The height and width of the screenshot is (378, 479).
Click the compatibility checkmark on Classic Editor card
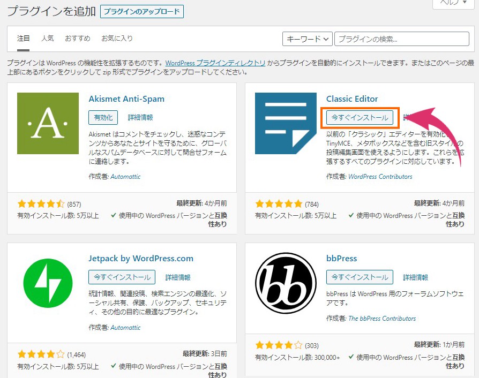pos(351,215)
